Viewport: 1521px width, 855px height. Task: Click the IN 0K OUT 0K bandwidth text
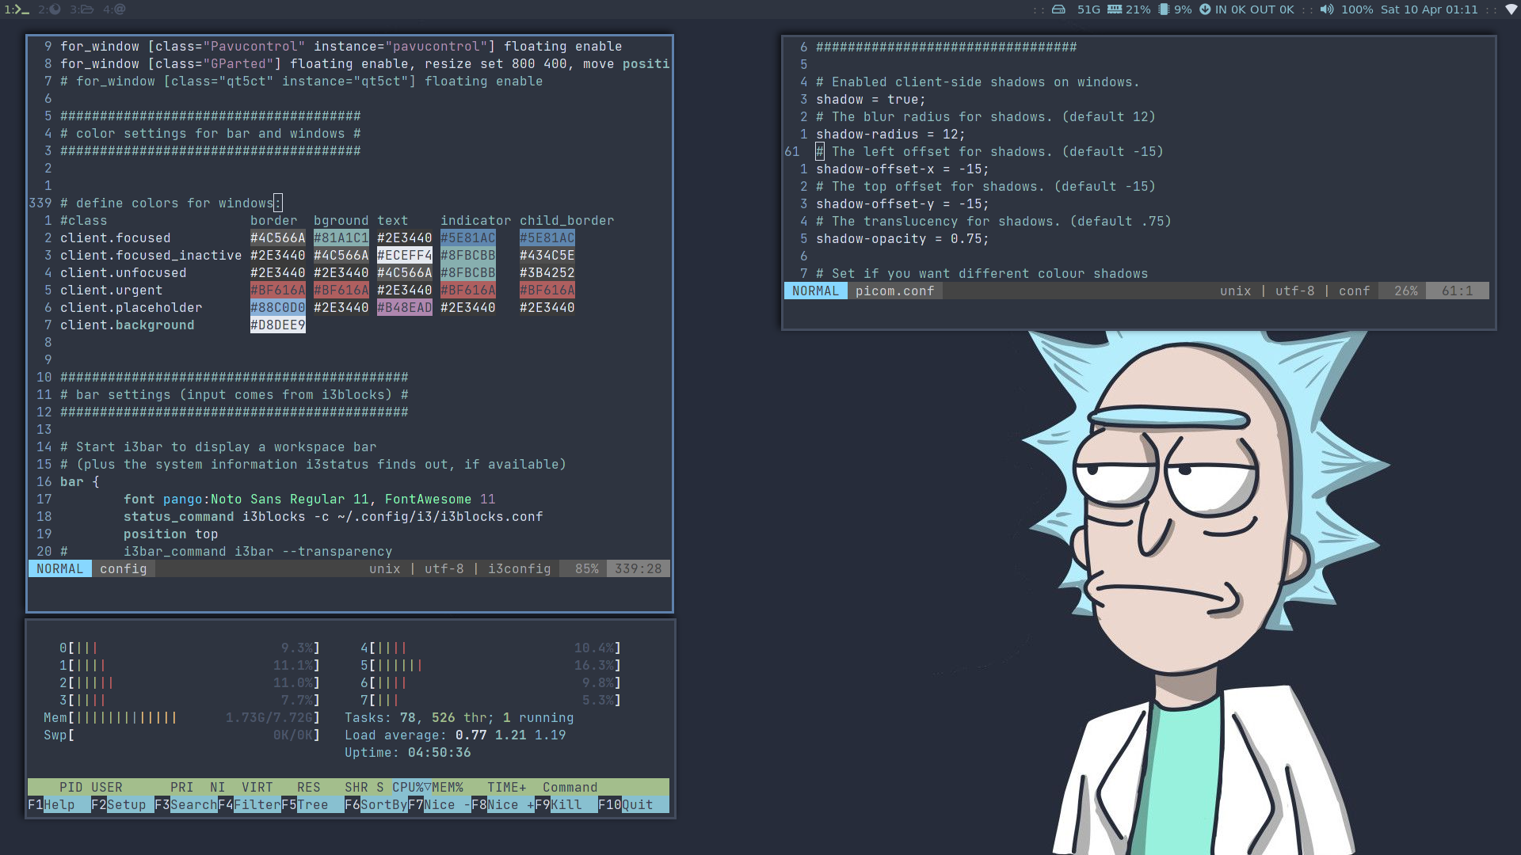click(x=1255, y=9)
